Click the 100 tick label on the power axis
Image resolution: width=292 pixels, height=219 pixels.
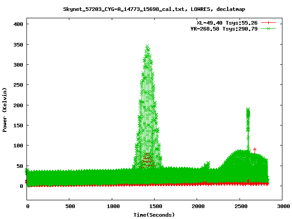tap(18, 146)
